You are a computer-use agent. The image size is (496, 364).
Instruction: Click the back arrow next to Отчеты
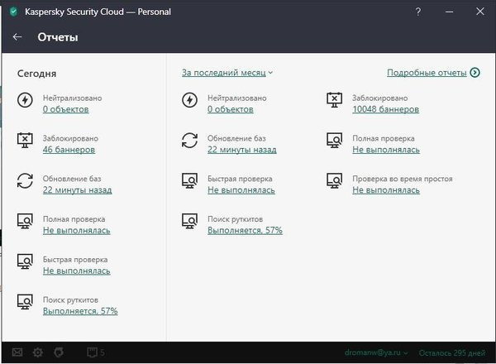17,37
